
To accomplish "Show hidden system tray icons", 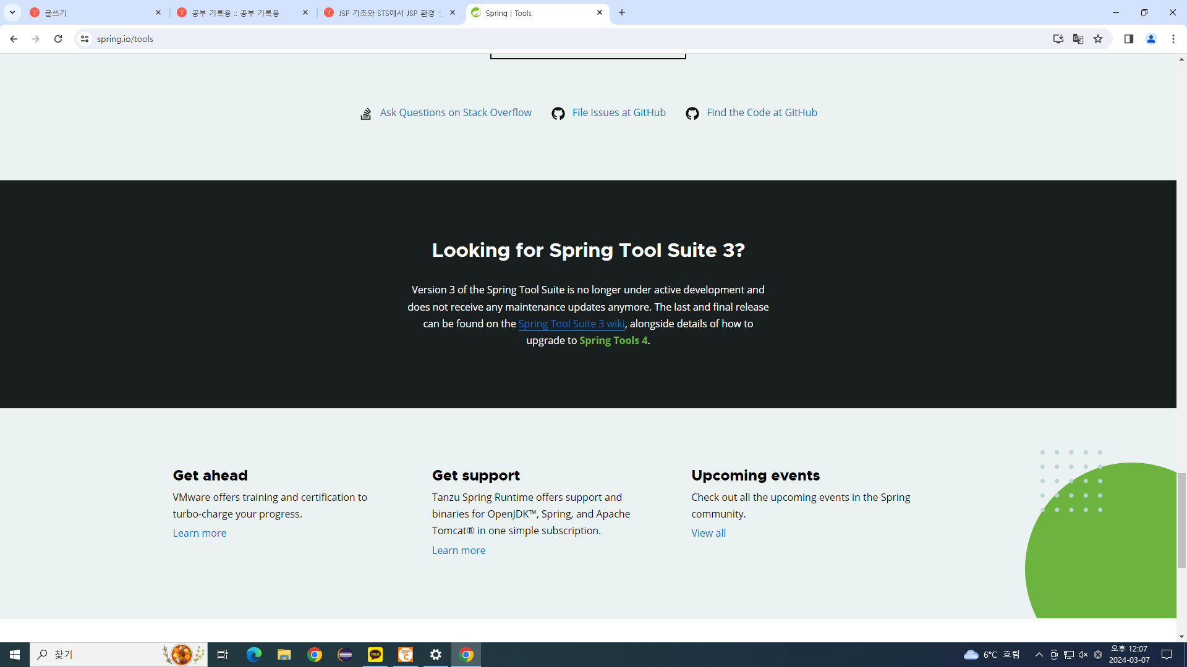I will point(1039,655).
